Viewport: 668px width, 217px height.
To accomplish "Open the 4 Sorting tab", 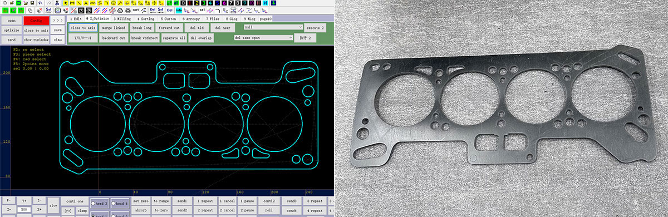I will tap(145, 18).
